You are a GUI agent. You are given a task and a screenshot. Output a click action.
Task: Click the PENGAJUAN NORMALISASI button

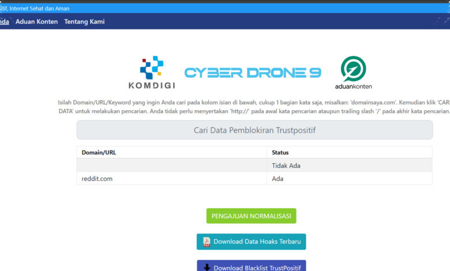(x=251, y=216)
